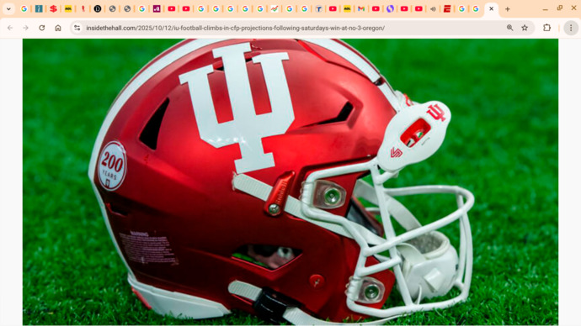The width and height of the screenshot is (581, 326).
Task: Open the Extensions puzzle-piece menu
Action: point(547,28)
